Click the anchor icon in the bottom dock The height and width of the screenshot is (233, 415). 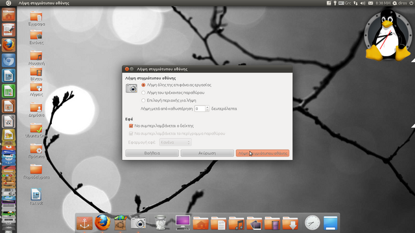click(x=84, y=223)
